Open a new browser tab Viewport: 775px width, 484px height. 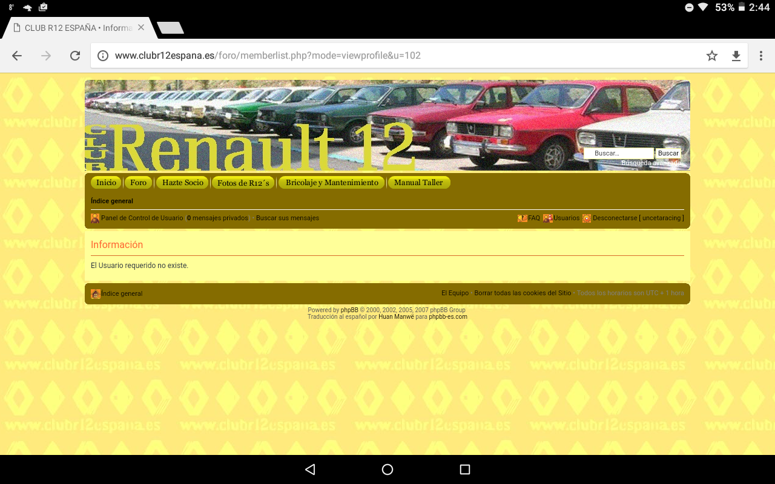click(170, 28)
